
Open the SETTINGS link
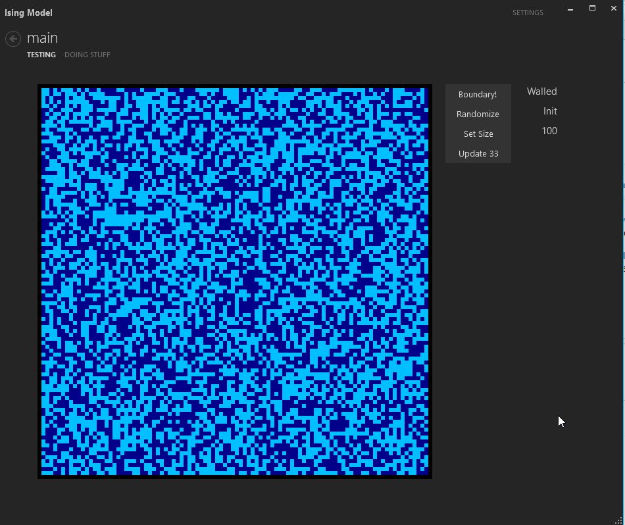click(528, 12)
